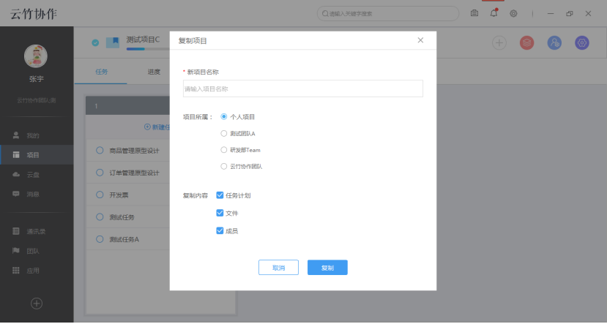Image resolution: width=607 pixels, height=324 pixels.
Task: Click the blue 复制 button
Action: [x=327, y=268]
